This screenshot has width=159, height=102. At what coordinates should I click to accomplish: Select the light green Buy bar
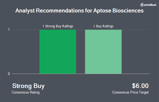click(x=103, y=52)
